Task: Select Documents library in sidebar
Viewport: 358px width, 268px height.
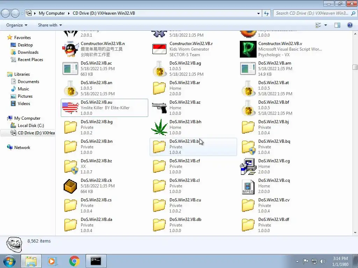Action: (28, 82)
